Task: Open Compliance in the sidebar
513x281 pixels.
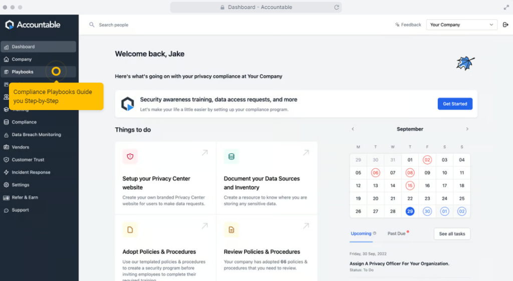Action: pyautogui.click(x=38, y=122)
